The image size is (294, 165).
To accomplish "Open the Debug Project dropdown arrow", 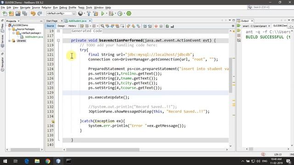I will [x=115, y=13].
